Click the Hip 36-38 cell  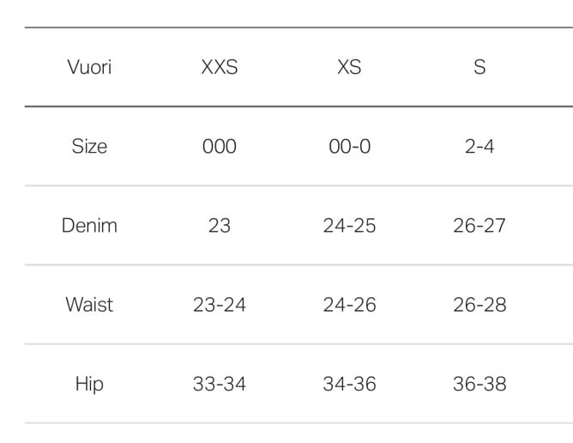point(480,384)
